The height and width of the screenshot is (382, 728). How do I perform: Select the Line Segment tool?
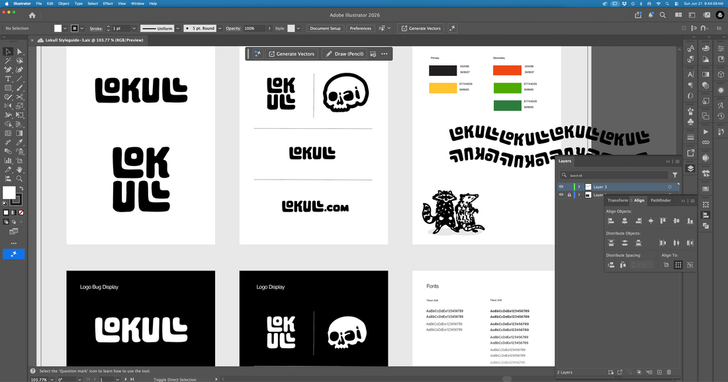tap(19, 79)
